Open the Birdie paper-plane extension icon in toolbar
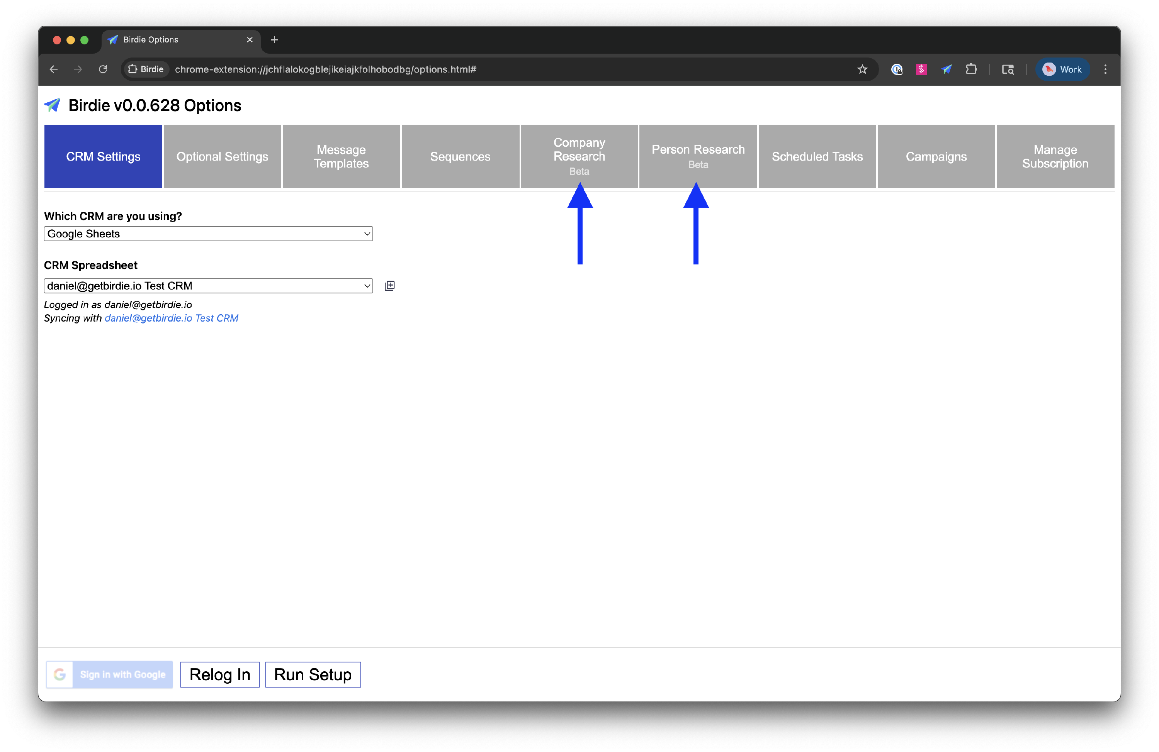This screenshot has width=1159, height=752. pos(946,69)
